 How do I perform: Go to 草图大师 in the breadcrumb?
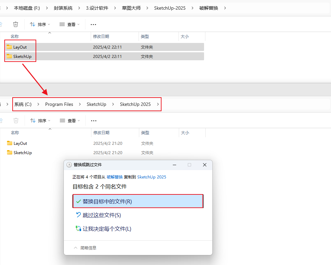(x=131, y=8)
